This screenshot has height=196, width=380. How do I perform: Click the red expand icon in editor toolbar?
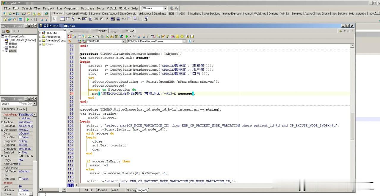point(70,37)
